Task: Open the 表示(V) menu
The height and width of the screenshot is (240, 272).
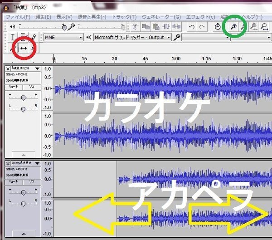Action: click(64, 17)
